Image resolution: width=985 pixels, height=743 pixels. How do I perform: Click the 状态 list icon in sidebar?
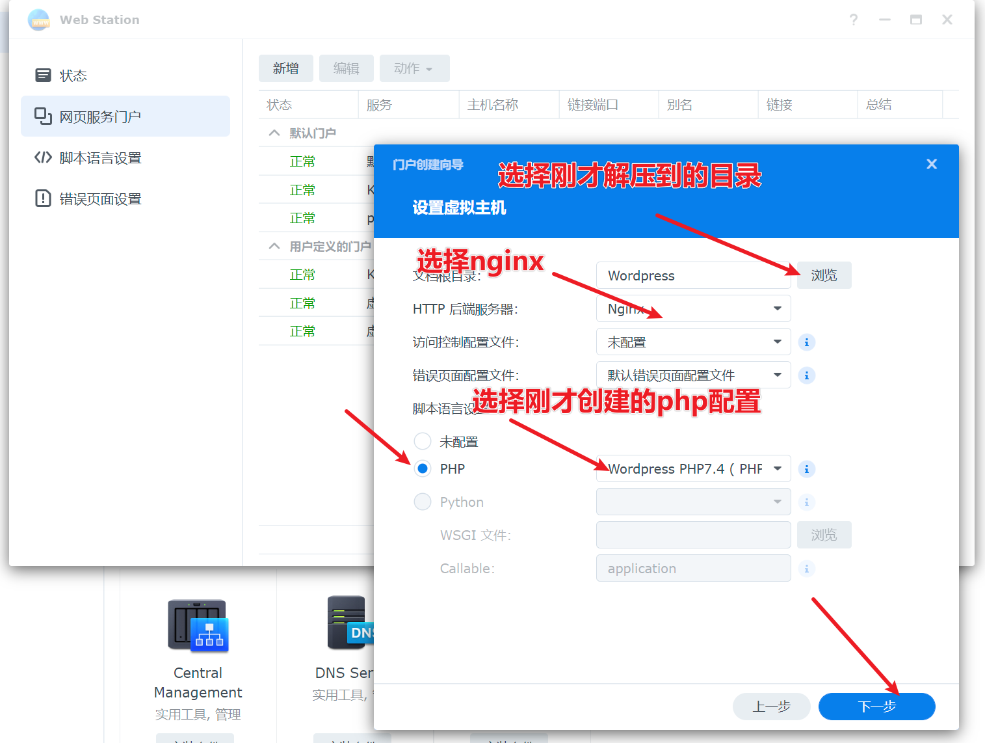[x=43, y=75]
